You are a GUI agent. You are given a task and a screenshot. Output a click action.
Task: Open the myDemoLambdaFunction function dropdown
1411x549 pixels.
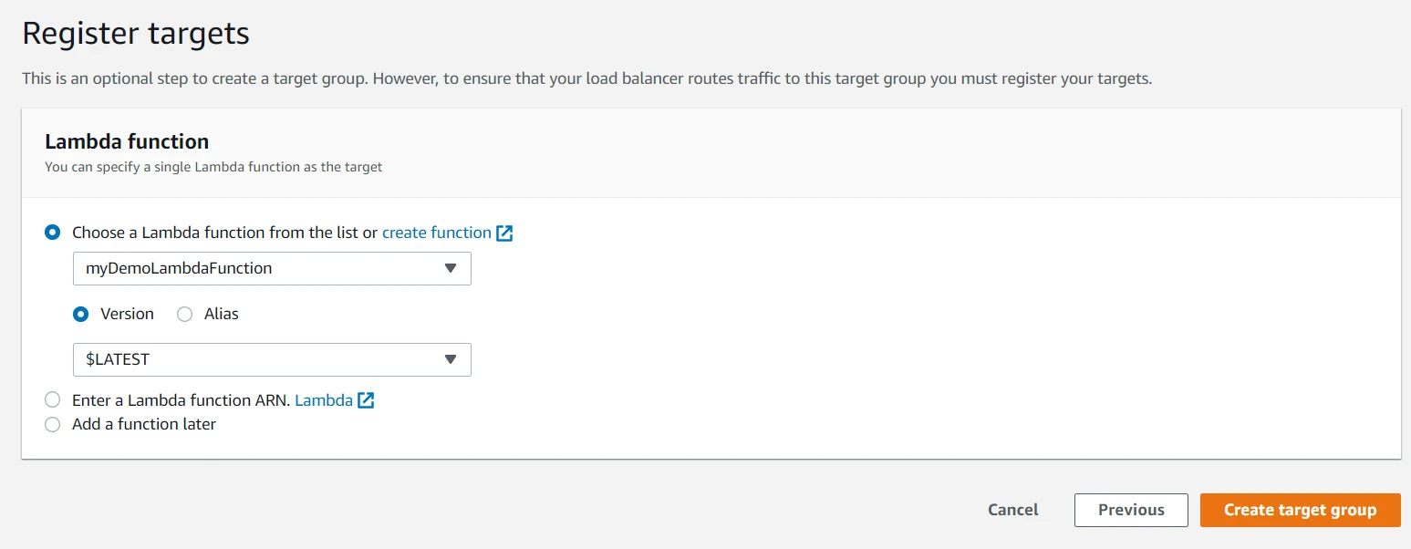[271, 268]
